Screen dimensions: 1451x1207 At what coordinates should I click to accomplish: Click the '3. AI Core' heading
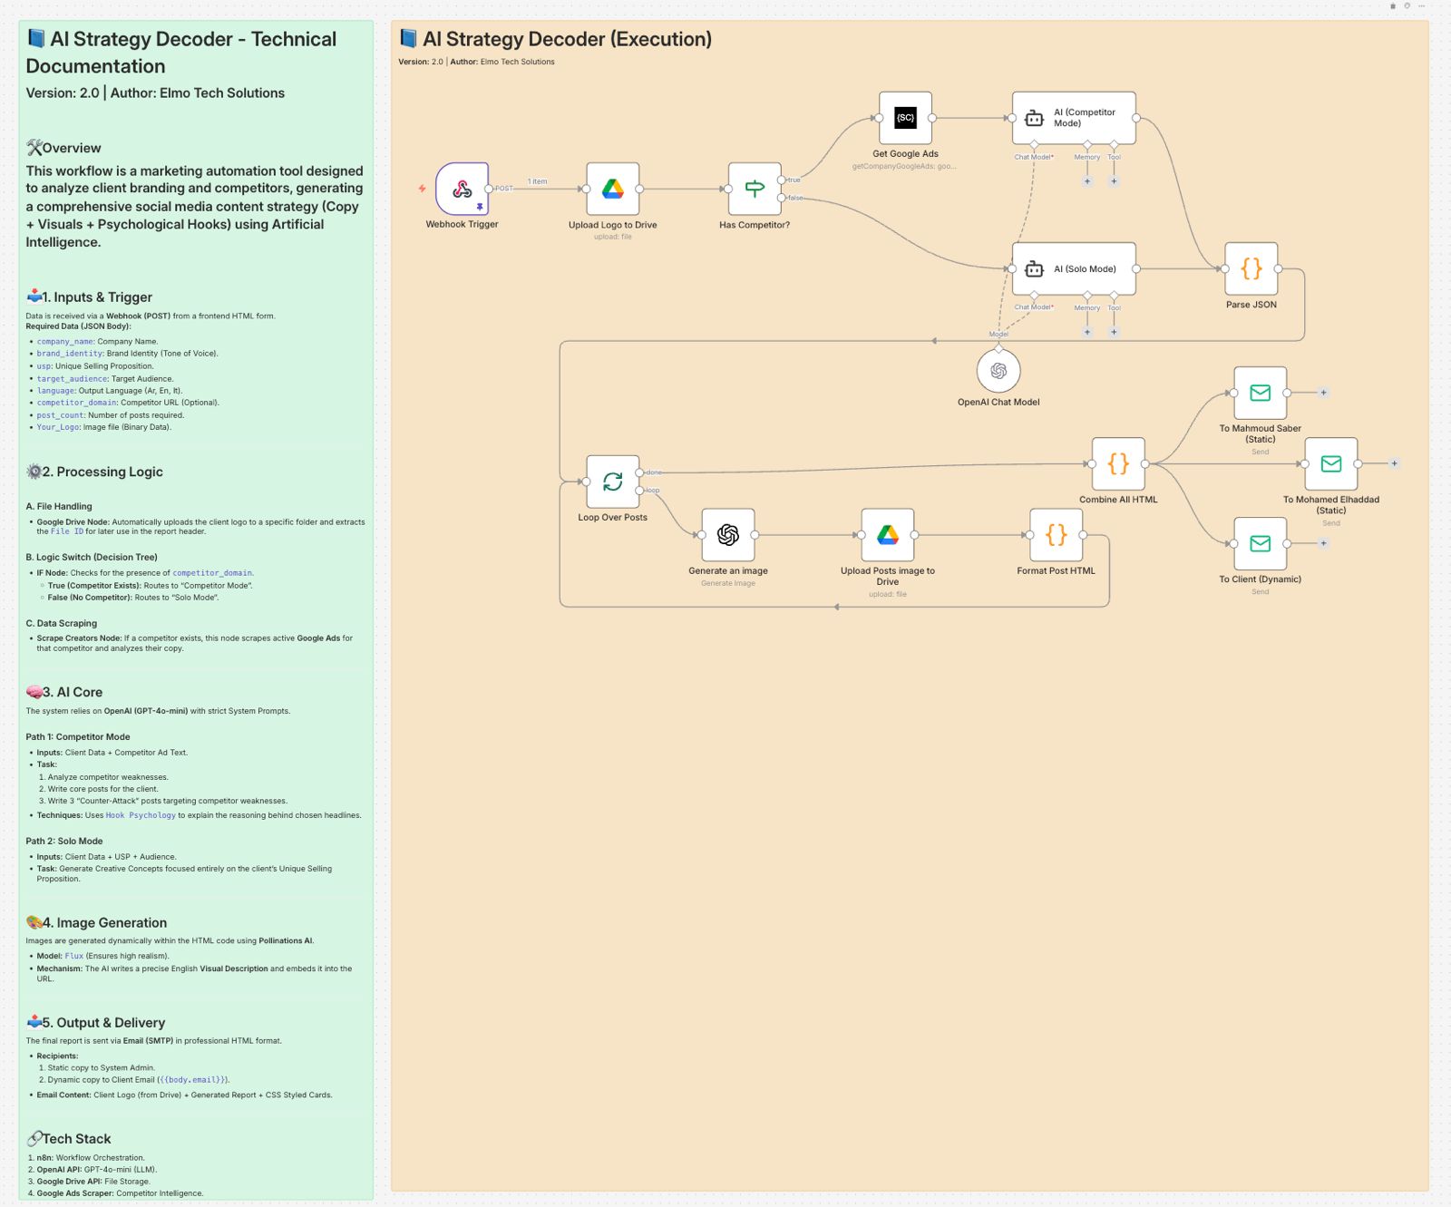tap(73, 692)
